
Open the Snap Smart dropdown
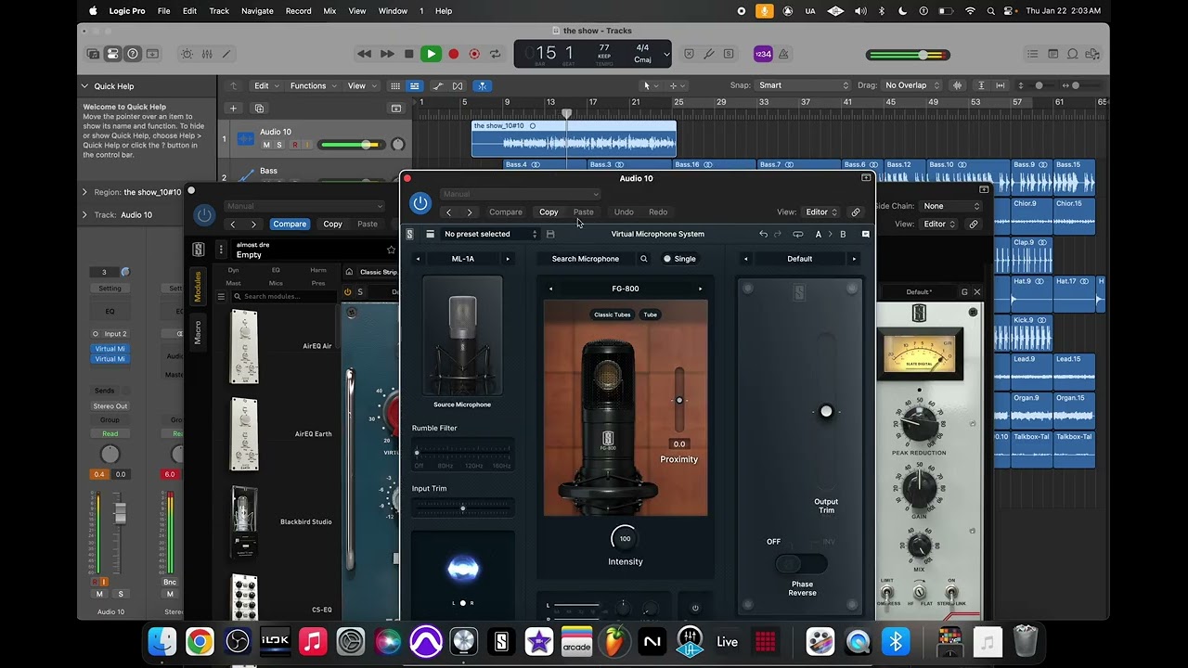[804, 85]
